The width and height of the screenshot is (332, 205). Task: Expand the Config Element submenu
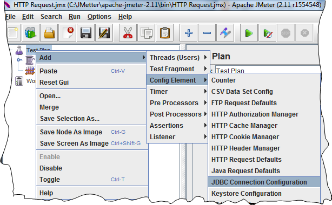point(177,80)
